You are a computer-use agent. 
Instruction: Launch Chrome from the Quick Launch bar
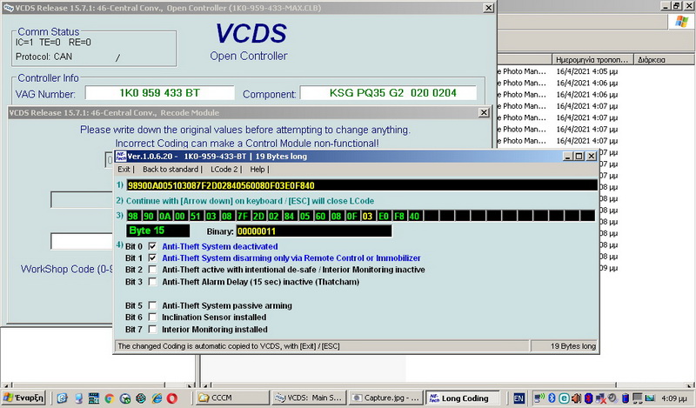[x=110, y=398]
